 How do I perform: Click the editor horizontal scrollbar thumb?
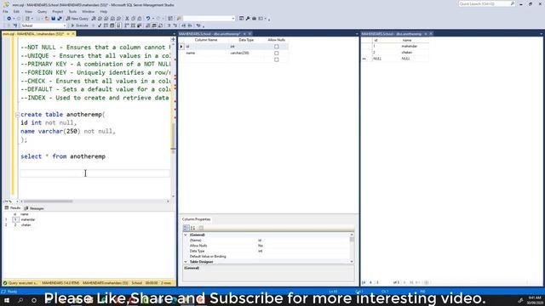click(49, 201)
